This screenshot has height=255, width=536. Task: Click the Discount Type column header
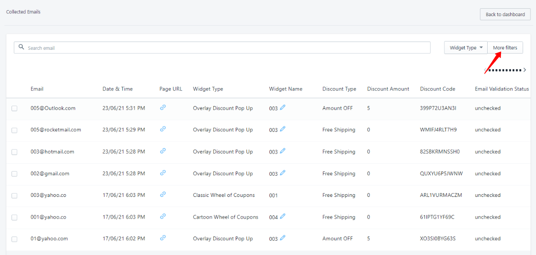coord(339,89)
